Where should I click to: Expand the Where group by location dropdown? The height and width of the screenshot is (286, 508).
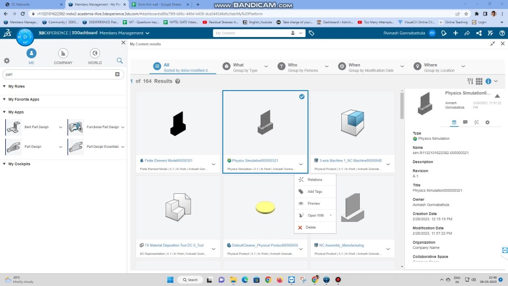click(x=463, y=67)
